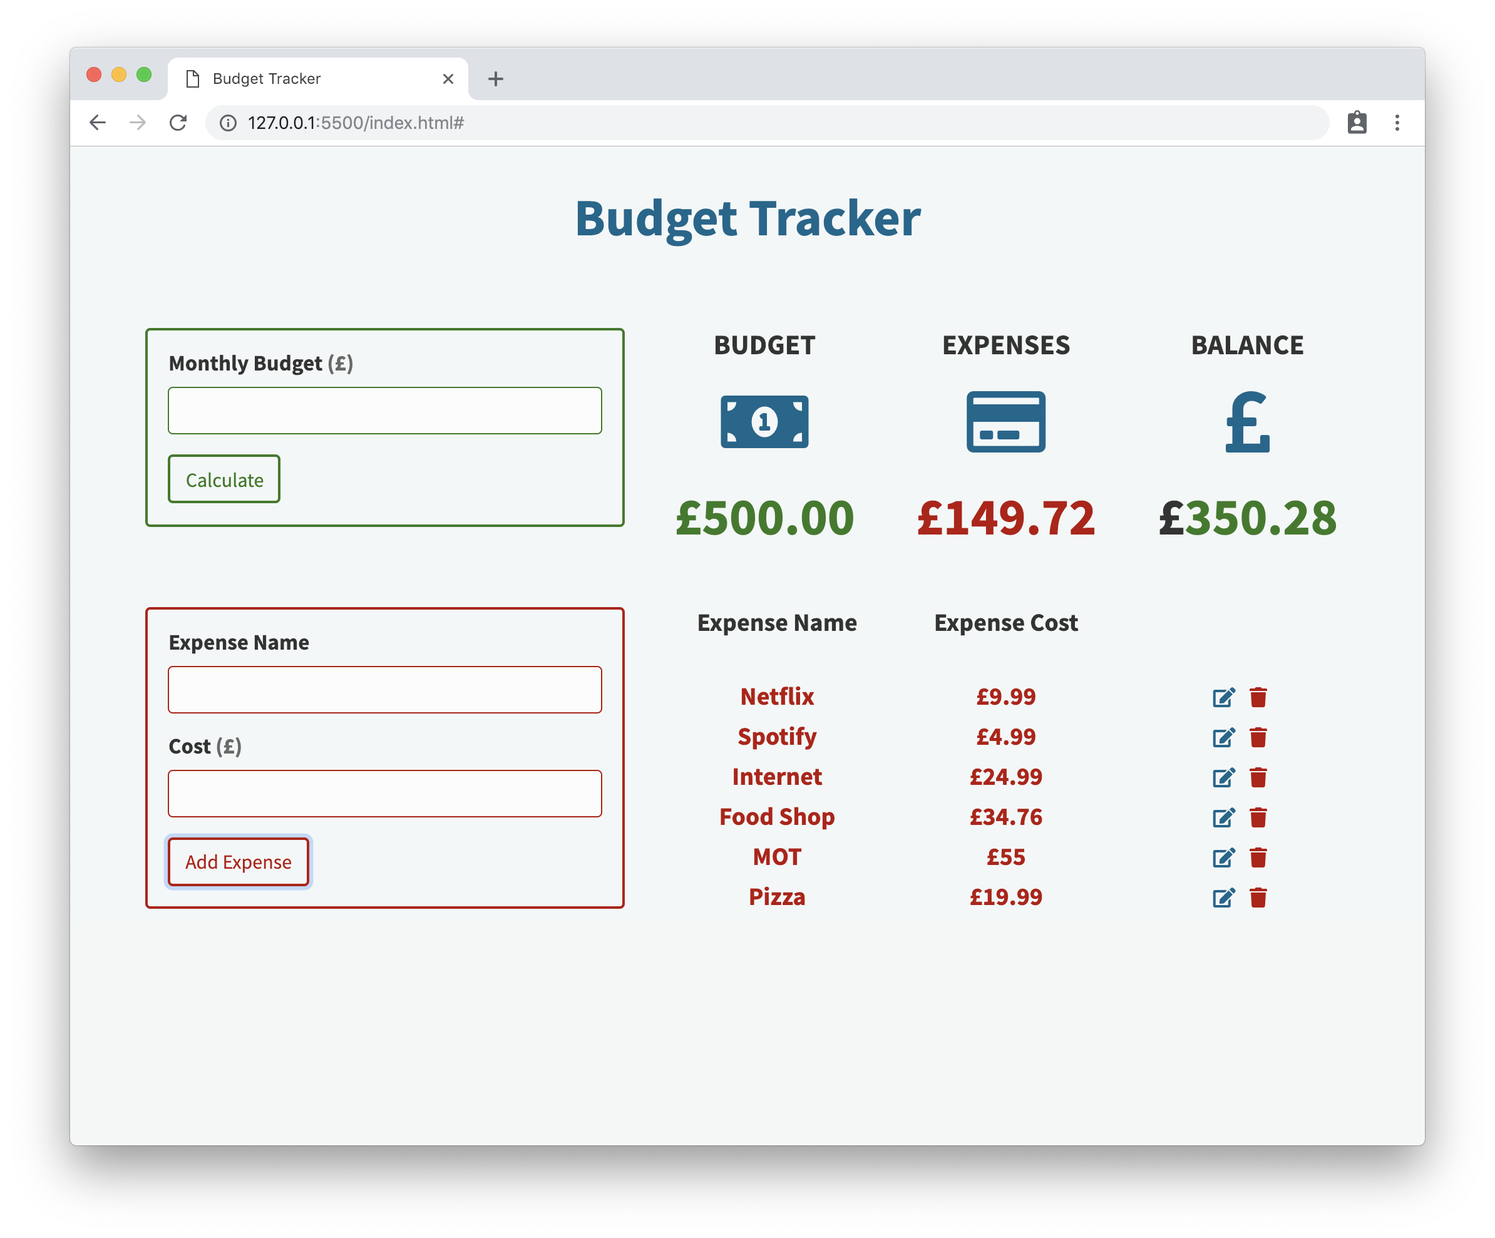Screen dimensions: 1495x1238
Task: Delete the Netflix expense
Action: tap(1258, 698)
